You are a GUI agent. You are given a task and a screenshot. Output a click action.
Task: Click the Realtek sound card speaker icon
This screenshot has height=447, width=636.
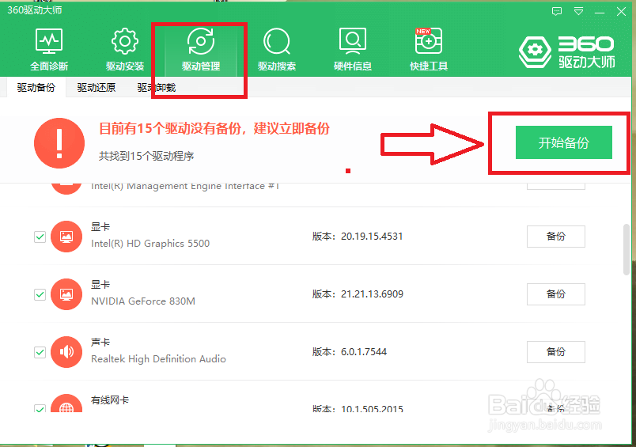click(66, 352)
